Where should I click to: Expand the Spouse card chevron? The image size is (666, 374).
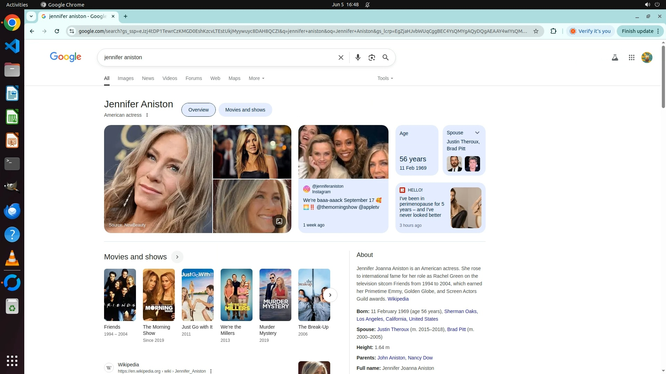click(477, 133)
